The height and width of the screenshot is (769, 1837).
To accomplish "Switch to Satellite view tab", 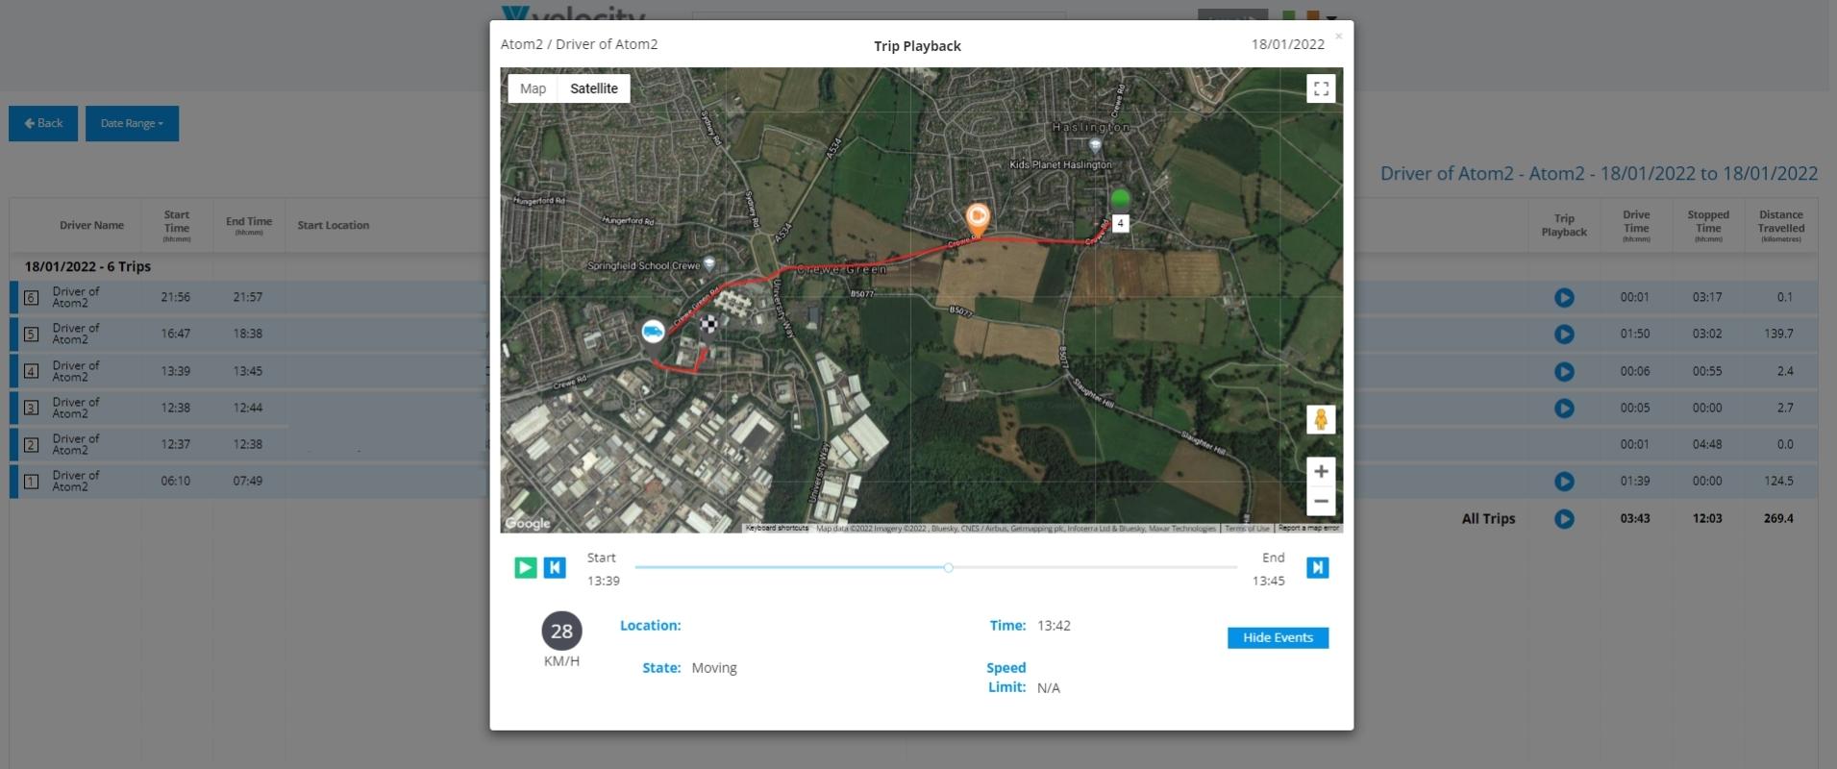I will click(x=594, y=88).
